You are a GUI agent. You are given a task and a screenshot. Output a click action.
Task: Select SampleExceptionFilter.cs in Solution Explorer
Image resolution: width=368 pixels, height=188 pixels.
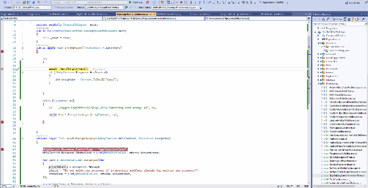click(343, 157)
